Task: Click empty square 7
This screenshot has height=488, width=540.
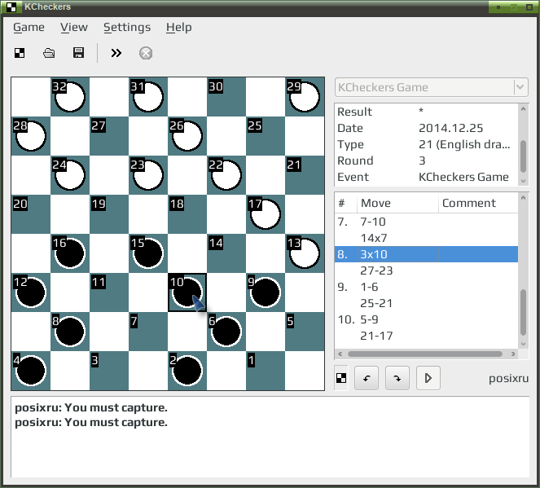Action: coord(148,332)
